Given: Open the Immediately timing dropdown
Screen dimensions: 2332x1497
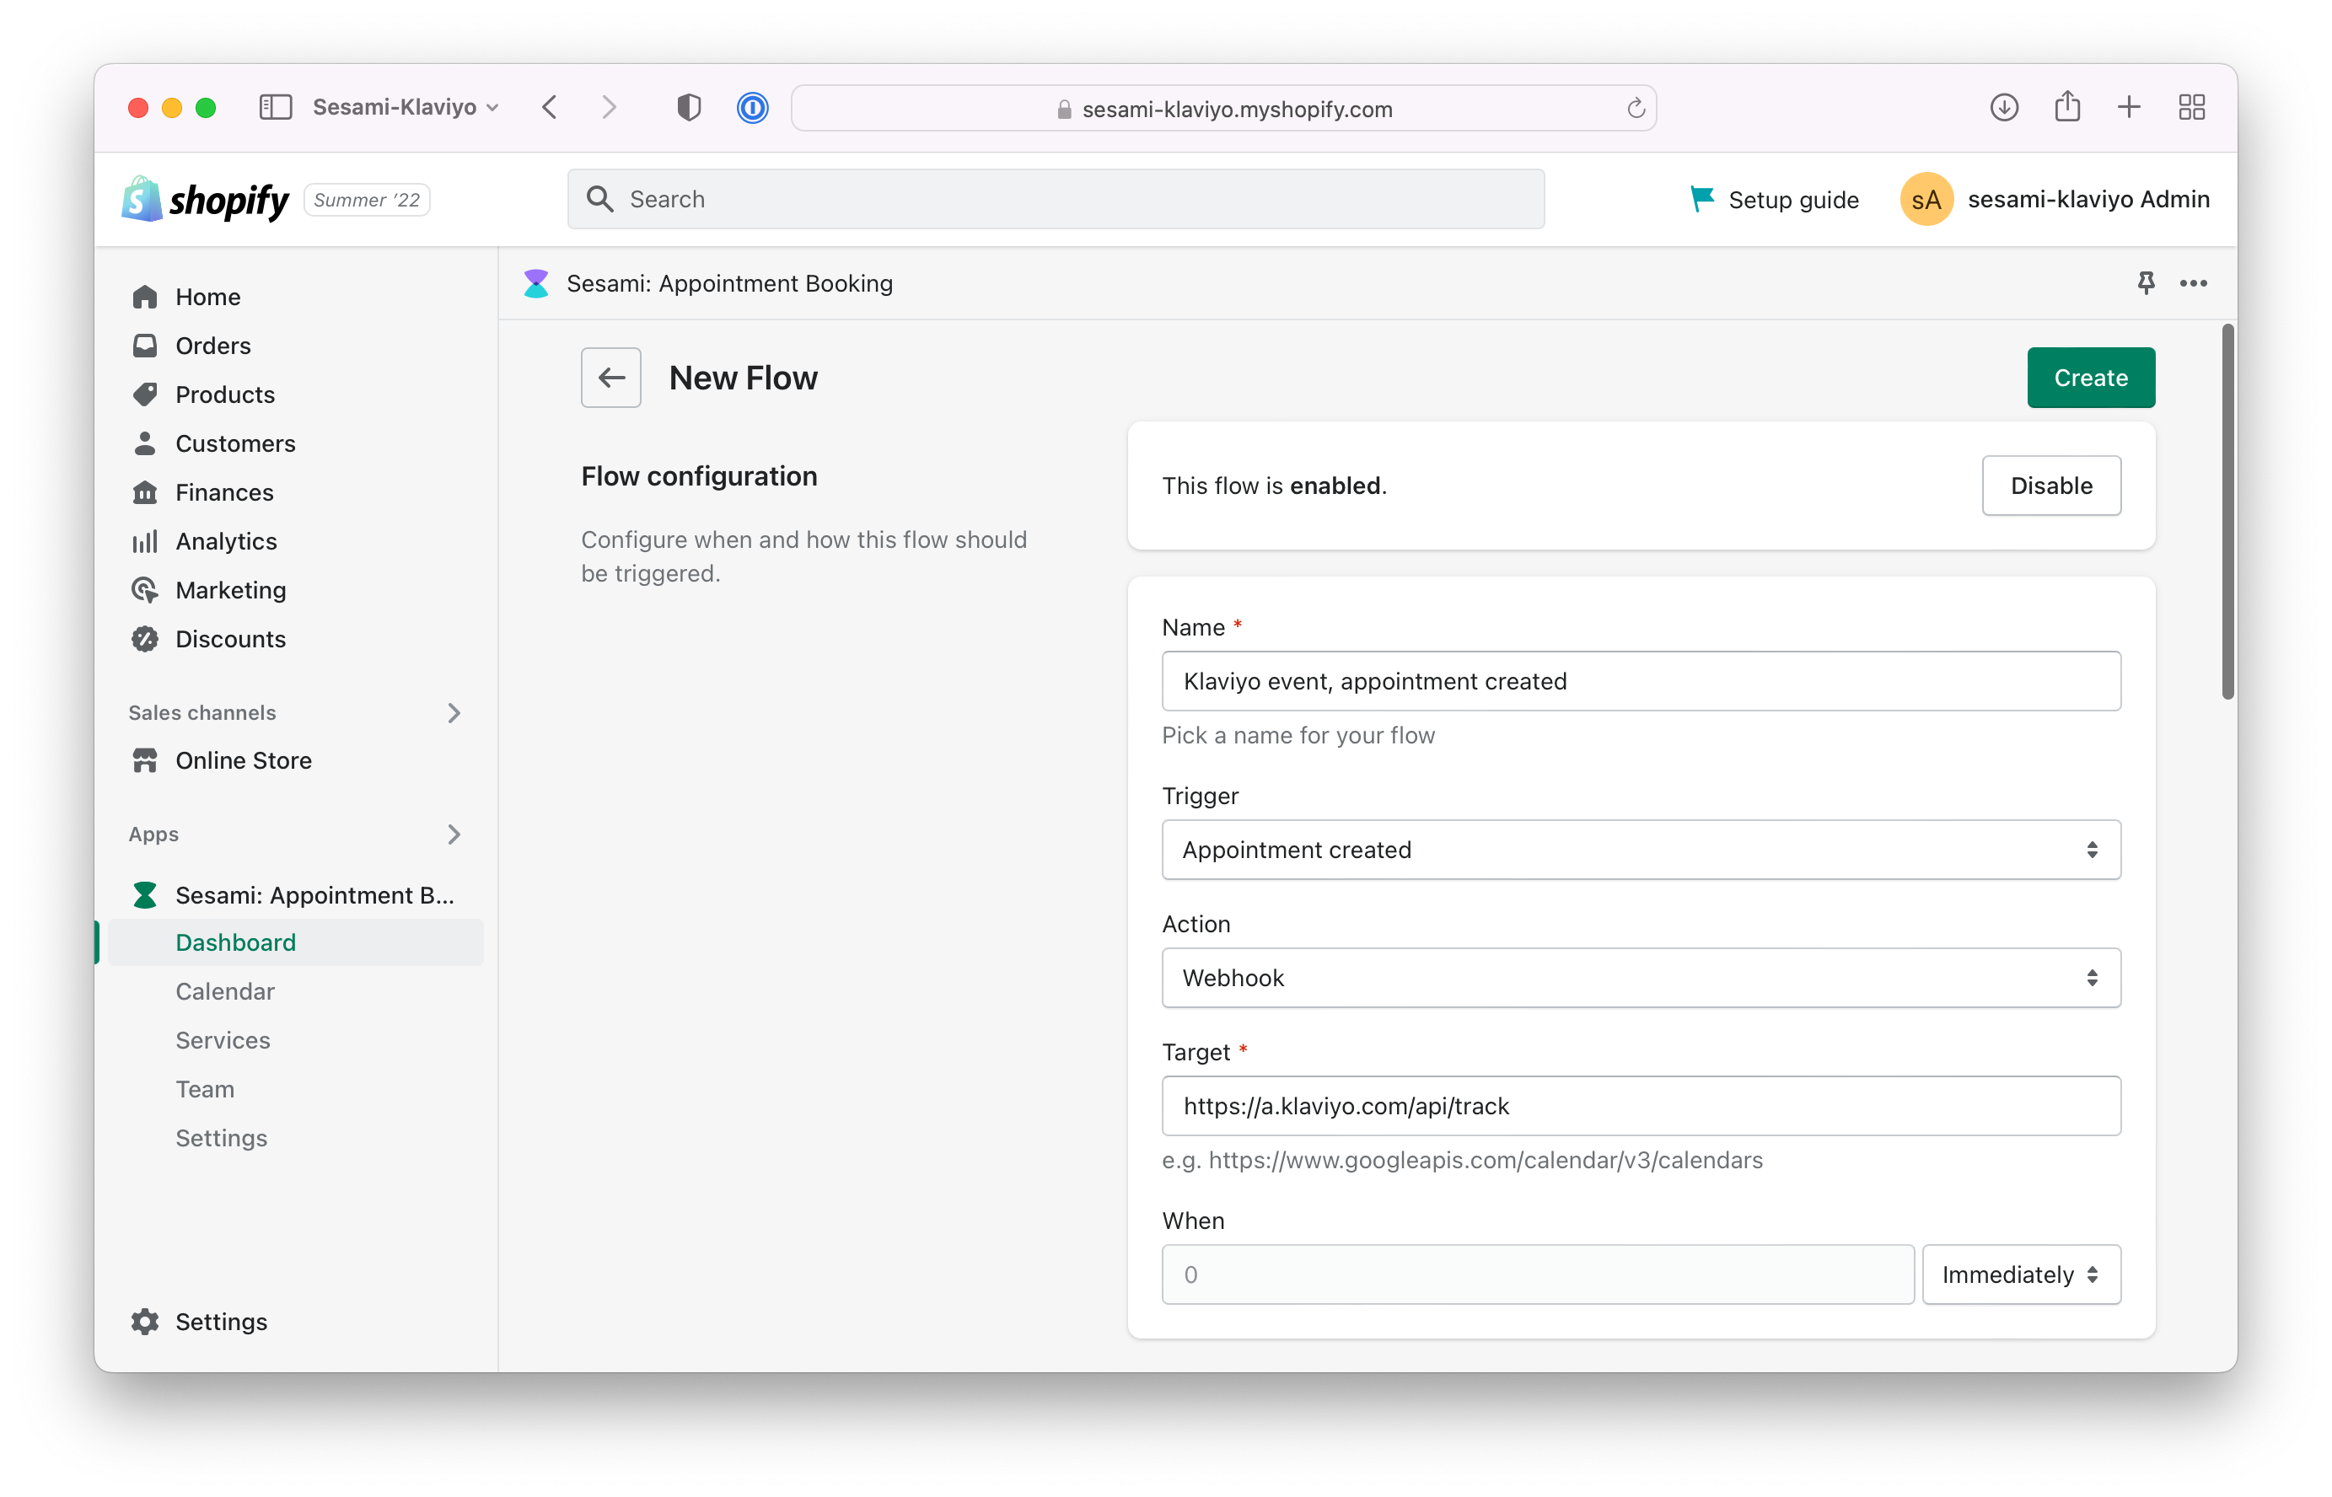Looking at the screenshot, I should point(2020,1274).
